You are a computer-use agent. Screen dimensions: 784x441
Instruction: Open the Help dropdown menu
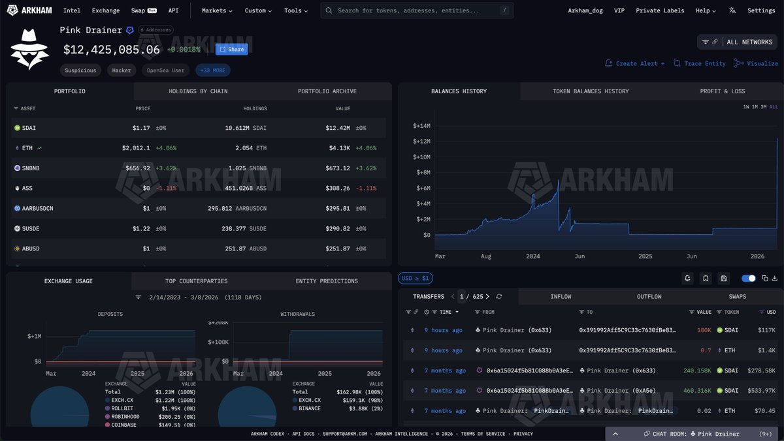(x=706, y=10)
